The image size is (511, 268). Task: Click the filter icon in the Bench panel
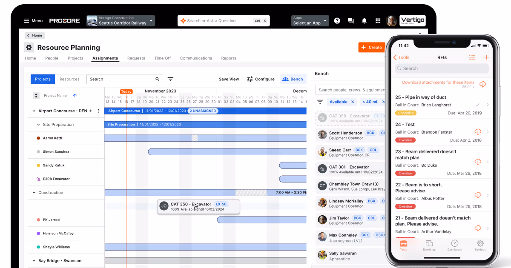coord(320,102)
